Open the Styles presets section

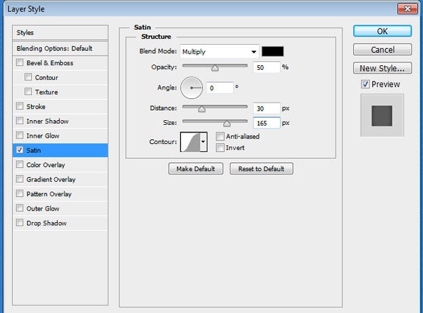click(60, 33)
